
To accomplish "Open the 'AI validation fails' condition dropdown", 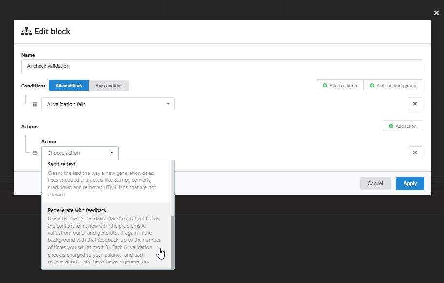I will [x=108, y=104].
